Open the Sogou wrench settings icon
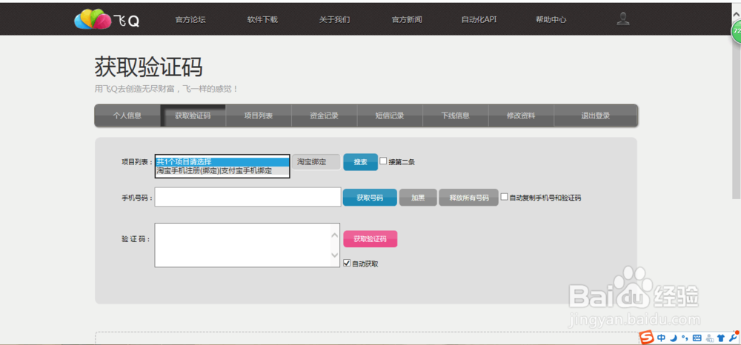The width and height of the screenshot is (741, 345). point(733,337)
